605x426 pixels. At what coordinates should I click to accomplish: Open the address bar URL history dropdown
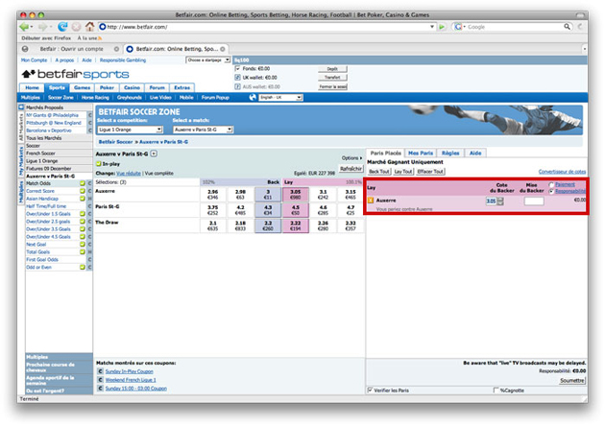click(x=432, y=27)
